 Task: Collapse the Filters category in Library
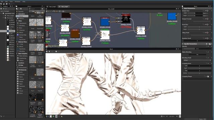click(x=17, y=21)
